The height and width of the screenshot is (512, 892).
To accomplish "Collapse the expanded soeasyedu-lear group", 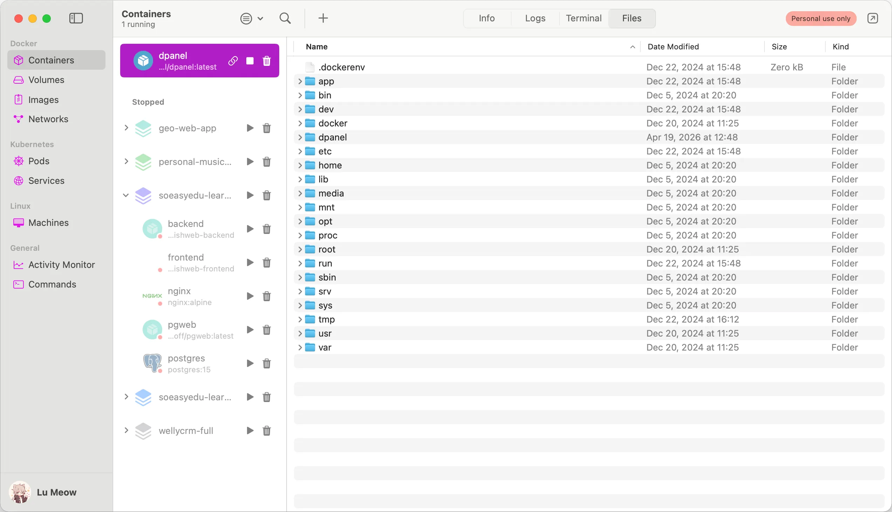I will click(x=126, y=195).
